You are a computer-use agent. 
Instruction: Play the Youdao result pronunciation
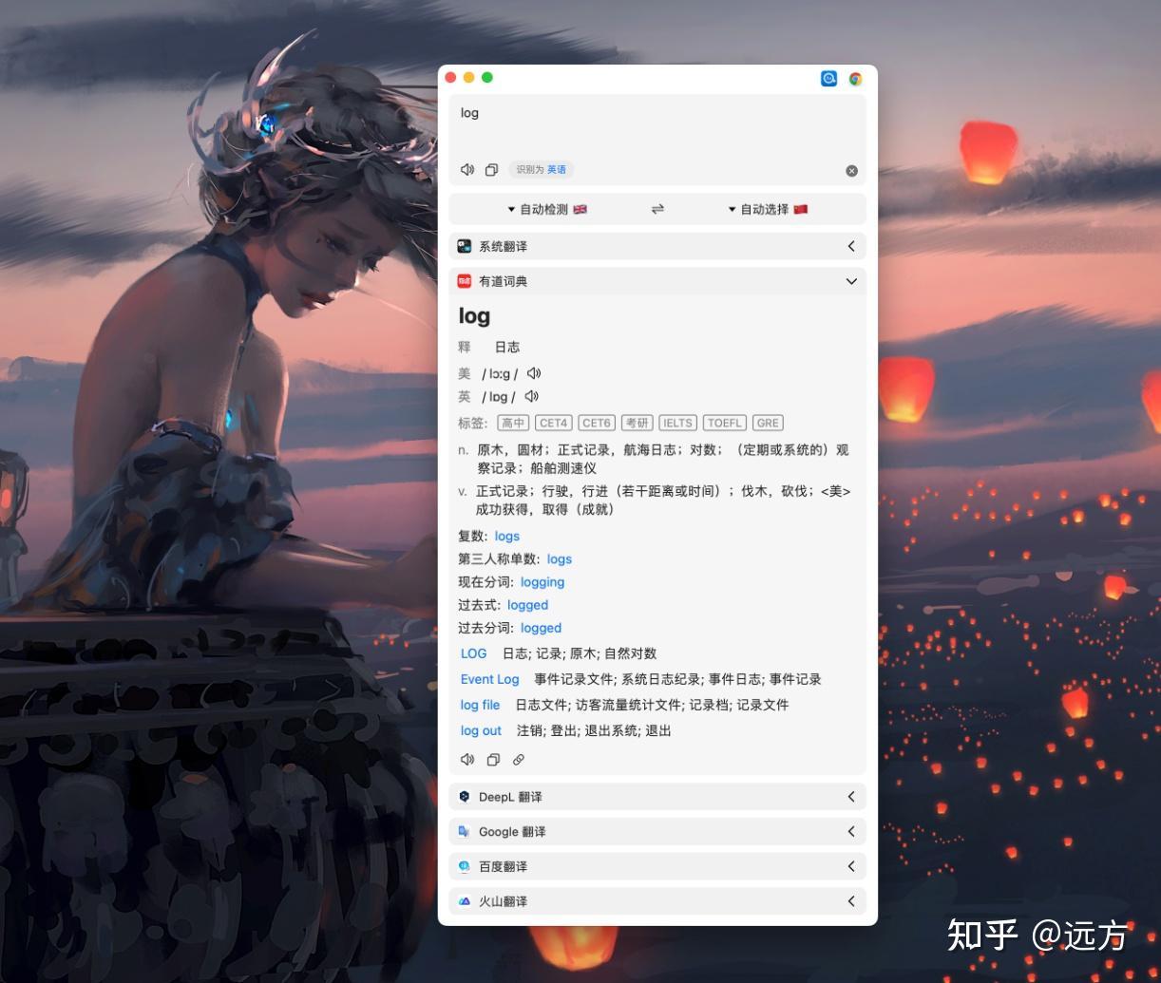466,759
